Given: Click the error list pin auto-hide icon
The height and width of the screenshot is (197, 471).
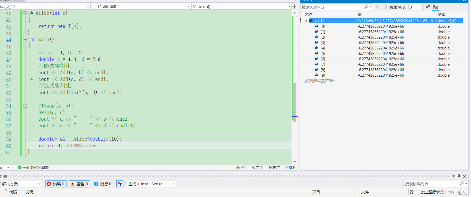Looking at the screenshot, I should coord(459,176).
